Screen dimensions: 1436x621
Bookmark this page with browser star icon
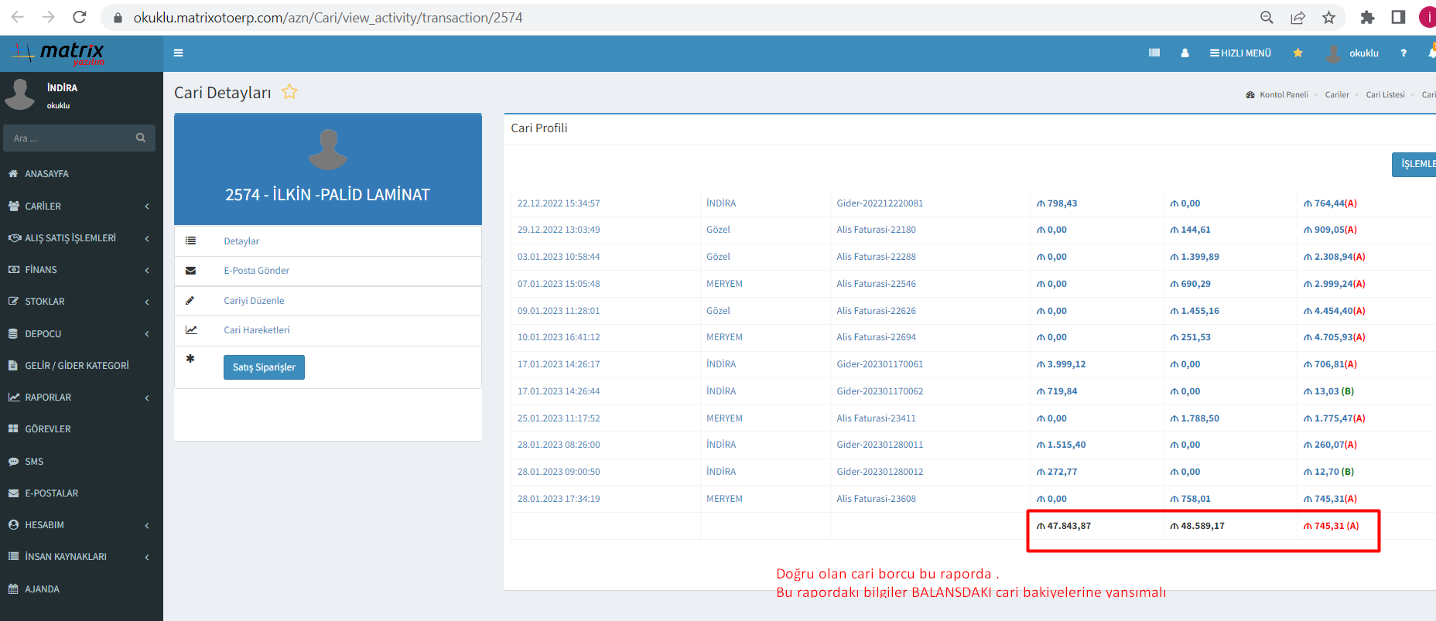[x=1328, y=18]
